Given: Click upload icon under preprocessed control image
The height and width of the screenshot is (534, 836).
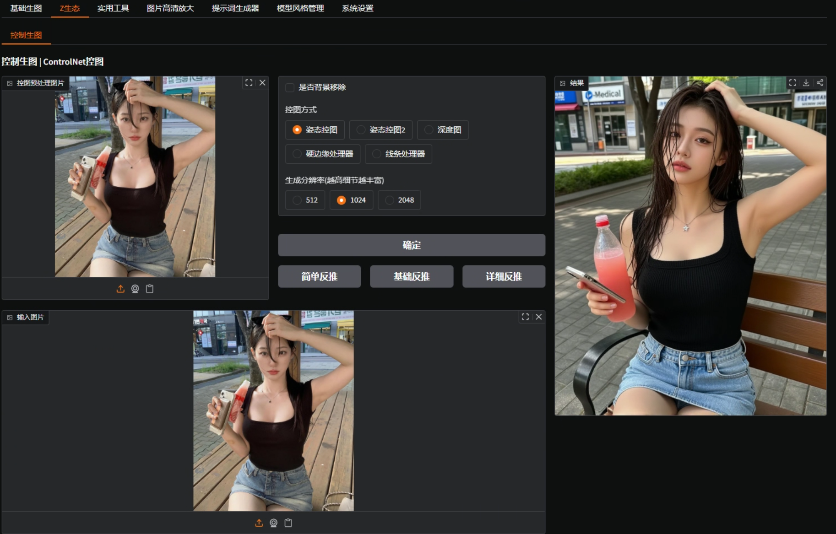Looking at the screenshot, I should (120, 289).
